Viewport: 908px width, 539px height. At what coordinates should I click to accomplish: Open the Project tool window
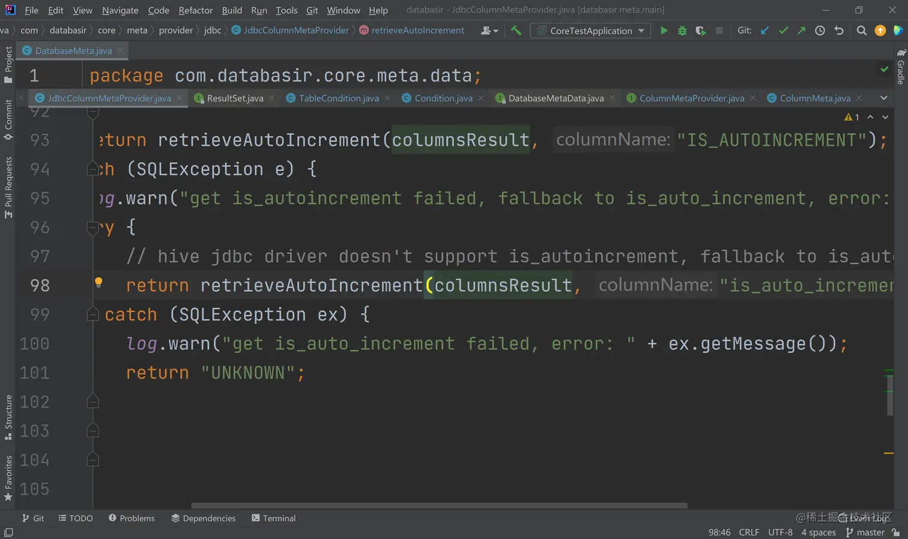[x=8, y=64]
